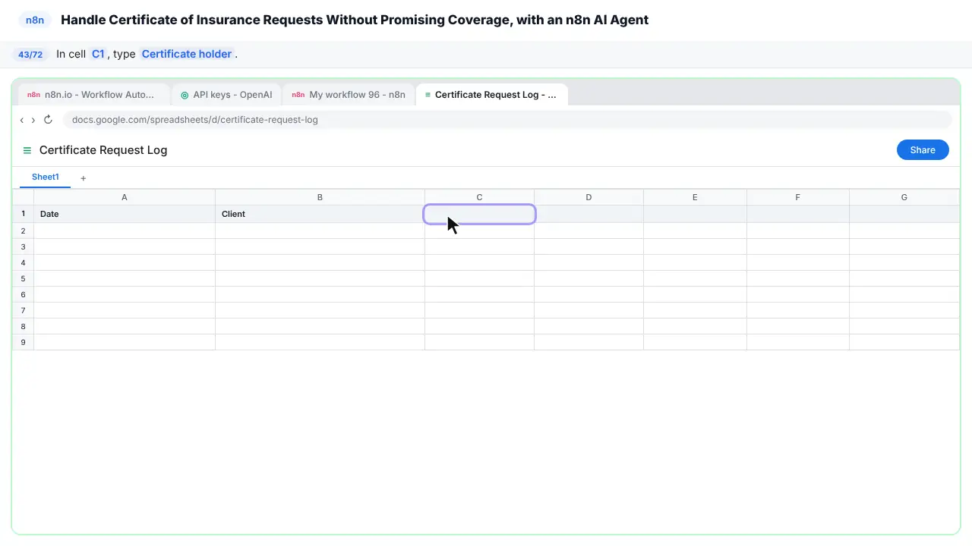This screenshot has width=972, height=546.
Task: Click the n8n badge in tutorial header
Action: click(x=35, y=20)
